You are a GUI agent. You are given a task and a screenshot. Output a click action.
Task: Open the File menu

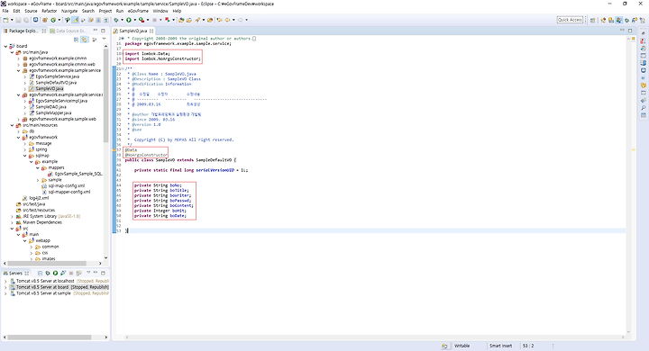point(5,11)
